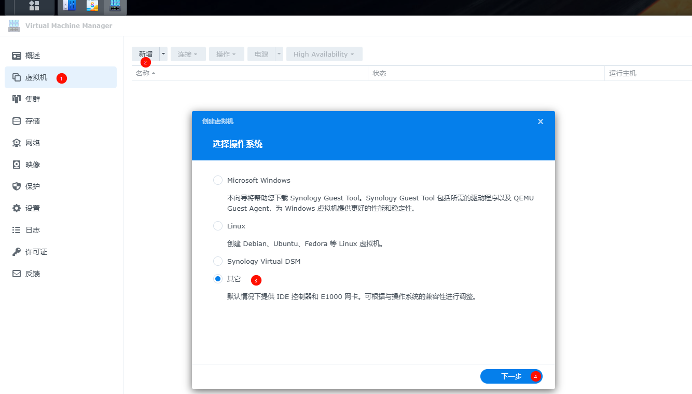
Task: Open 操作 dropdown
Action: point(227,54)
